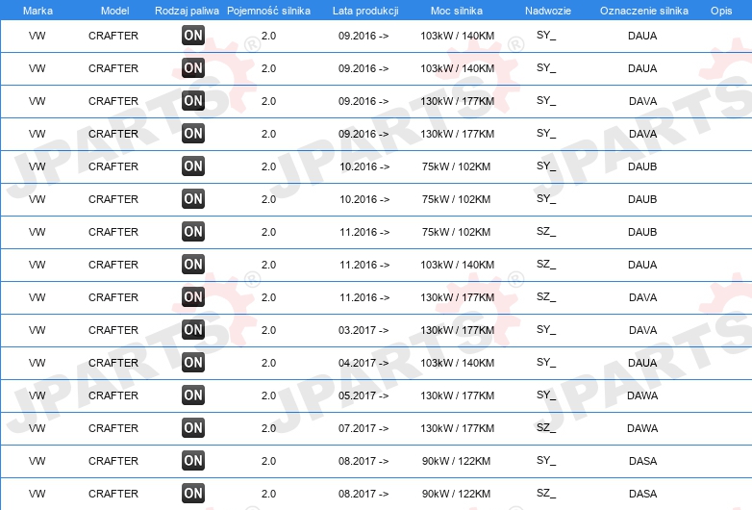Viewport: 752px width, 510px height.
Task: Click CRAFTER in the 07.2017 row
Action: tap(113, 428)
